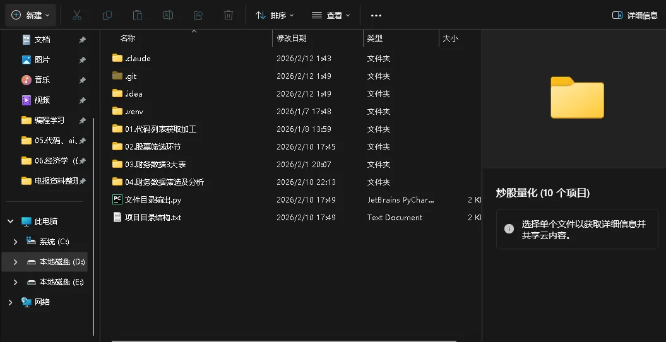Image resolution: width=666 pixels, height=342 pixels.
Task: Select the file name 文件目录输出.py
Action: (x=153, y=200)
